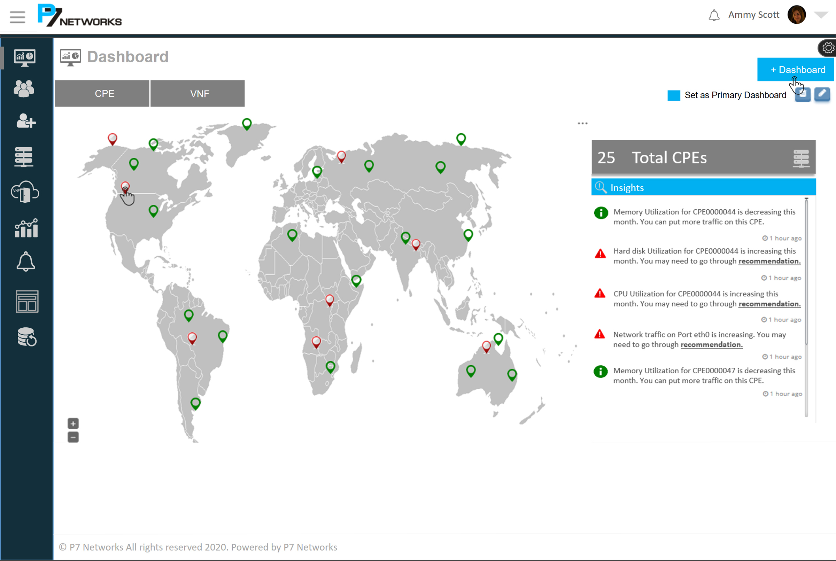Open the server rack sidebar icon
This screenshot has height=561, width=836.
[24, 157]
